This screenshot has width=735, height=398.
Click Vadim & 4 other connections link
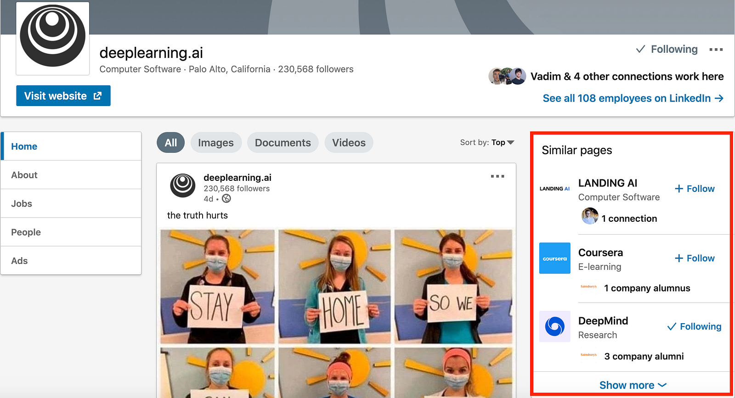tap(627, 76)
